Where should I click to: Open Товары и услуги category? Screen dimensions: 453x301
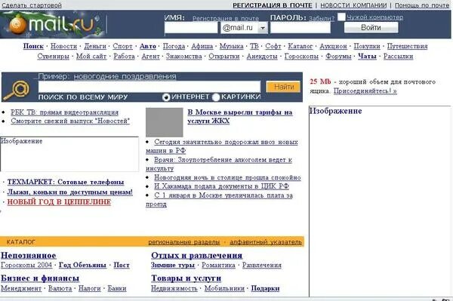(186, 278)
